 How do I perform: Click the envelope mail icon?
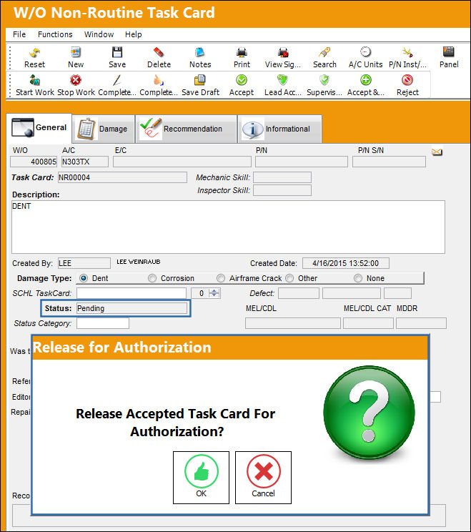437,152
